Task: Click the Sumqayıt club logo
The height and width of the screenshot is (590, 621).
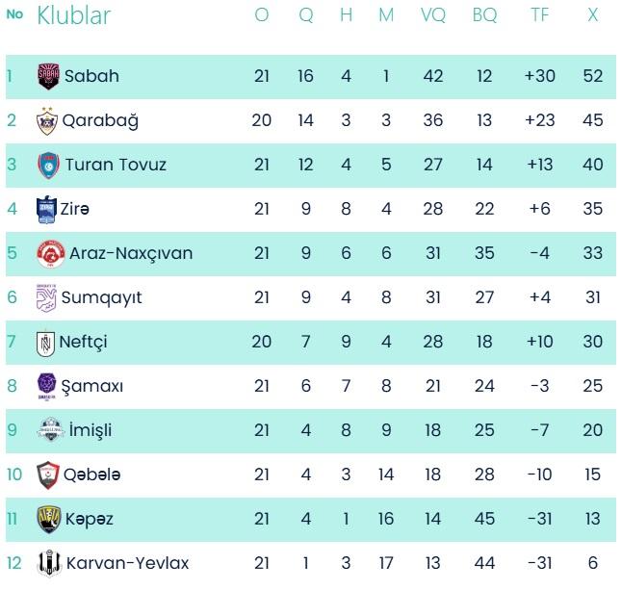Action: pos(46,297)
